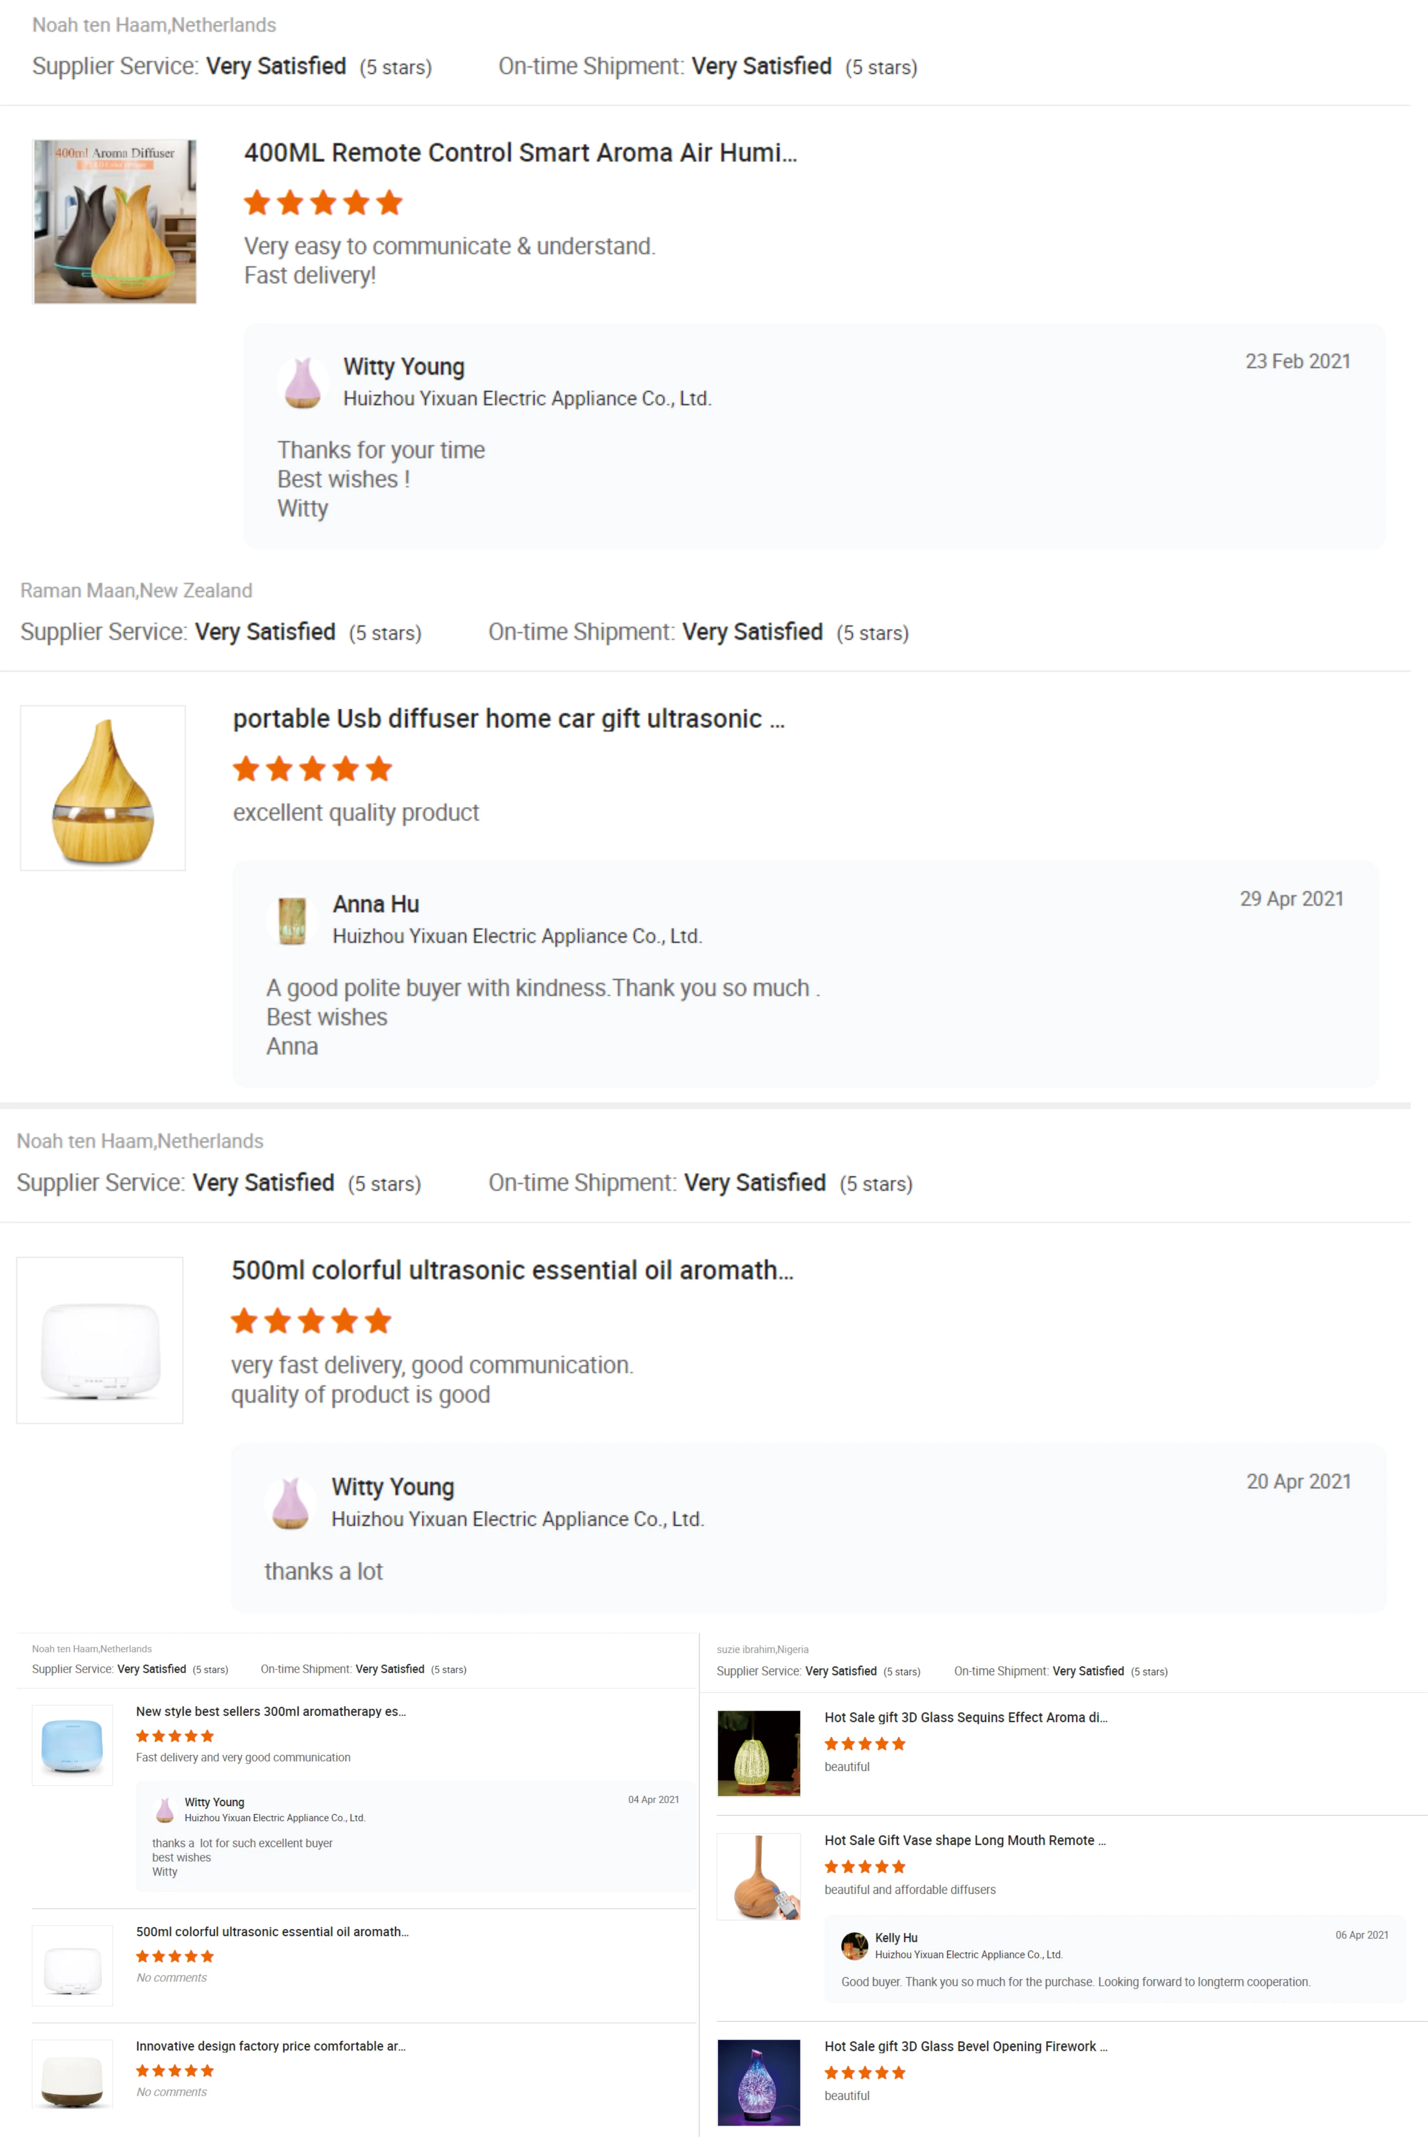Click Witty Young's avatar beside the 23 Feb 2021 reply
This screenshot has height=2137, width=1428.
302,382
